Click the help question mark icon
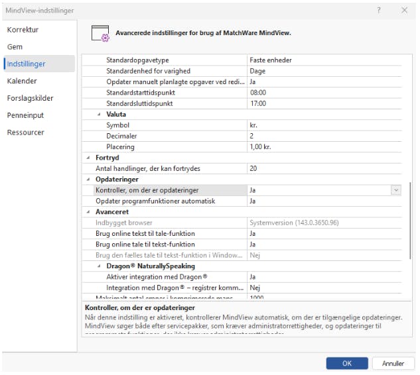Image resolution: width=420 pixels, height=375 pixels. (379, 11)
